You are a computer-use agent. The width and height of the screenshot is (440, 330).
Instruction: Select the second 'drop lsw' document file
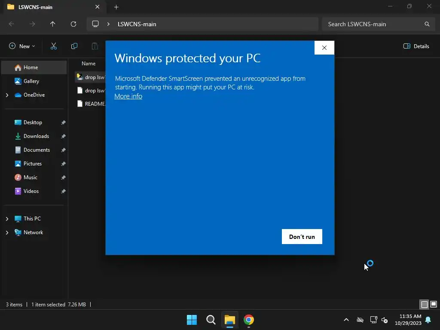click(90, 90)
